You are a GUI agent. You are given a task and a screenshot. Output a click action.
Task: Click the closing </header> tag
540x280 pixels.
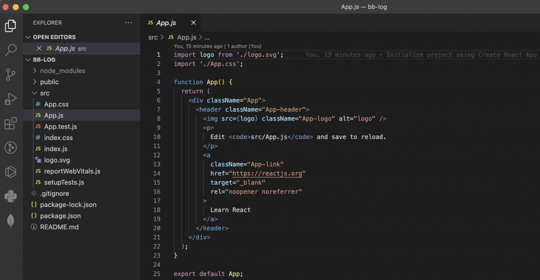click(x=212, y=228)
